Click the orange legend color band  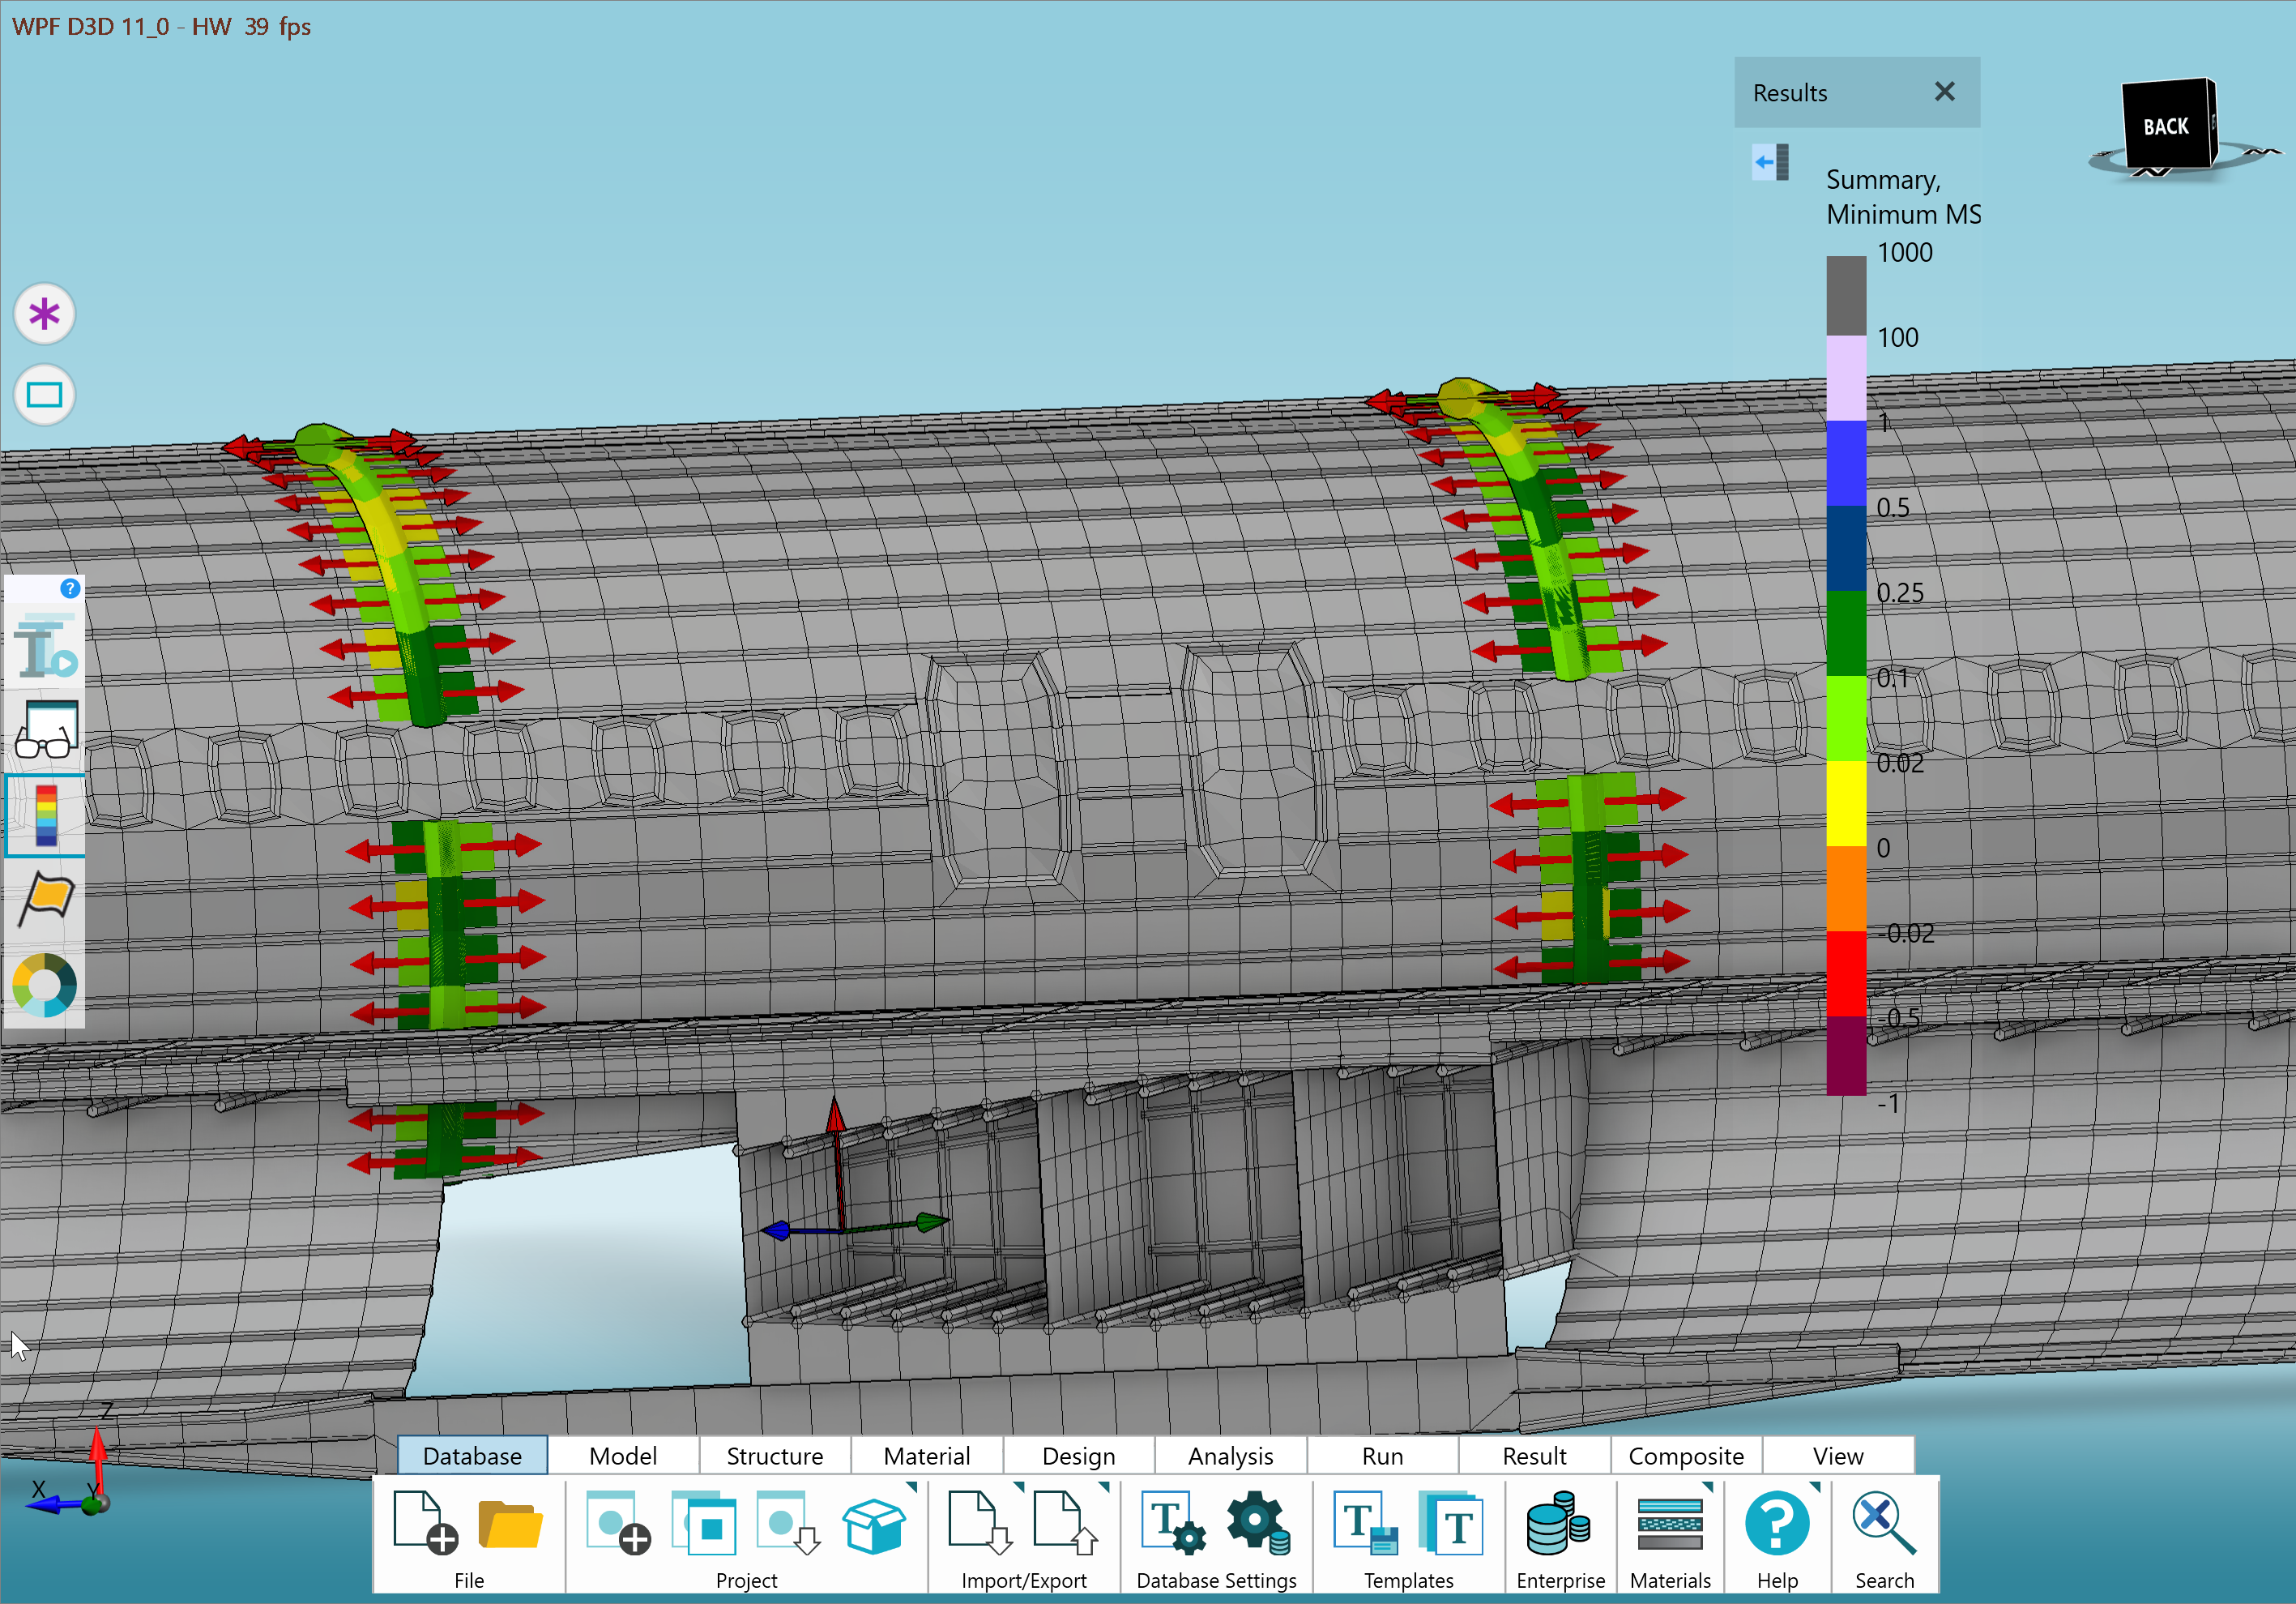[x=1846, y=888]
